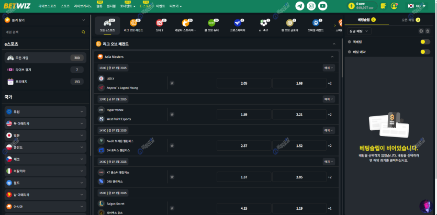The height and width of the screenshot is (215, 437).
Task: Click the yellow plus deposit icon
Action: 352,6
